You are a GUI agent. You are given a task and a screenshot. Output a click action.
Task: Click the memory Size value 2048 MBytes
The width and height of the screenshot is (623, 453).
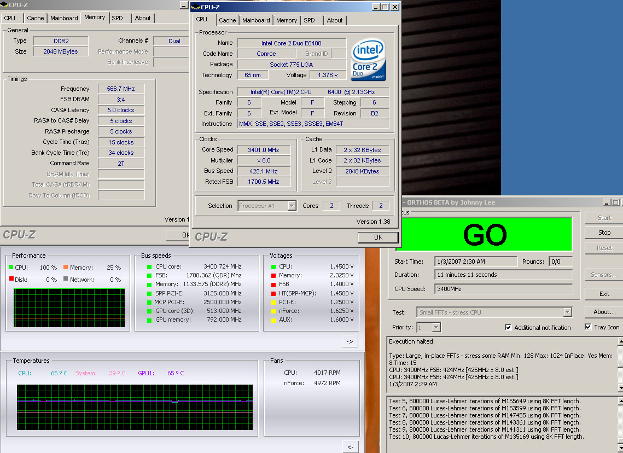[60, 51]
